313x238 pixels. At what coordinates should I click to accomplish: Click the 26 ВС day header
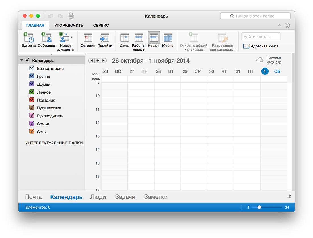click(x=112, y=71)
